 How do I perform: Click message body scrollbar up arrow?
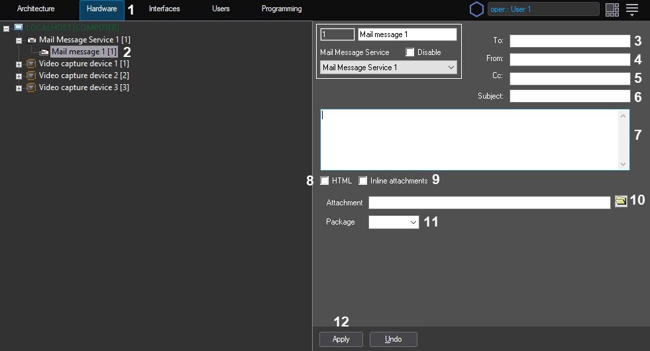[623, 116]
